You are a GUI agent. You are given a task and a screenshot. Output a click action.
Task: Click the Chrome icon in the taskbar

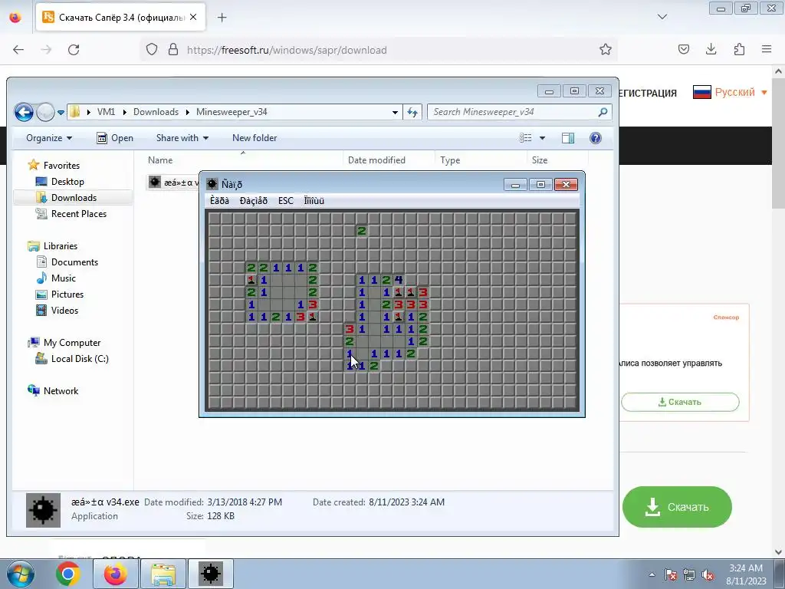coord(68,574)
